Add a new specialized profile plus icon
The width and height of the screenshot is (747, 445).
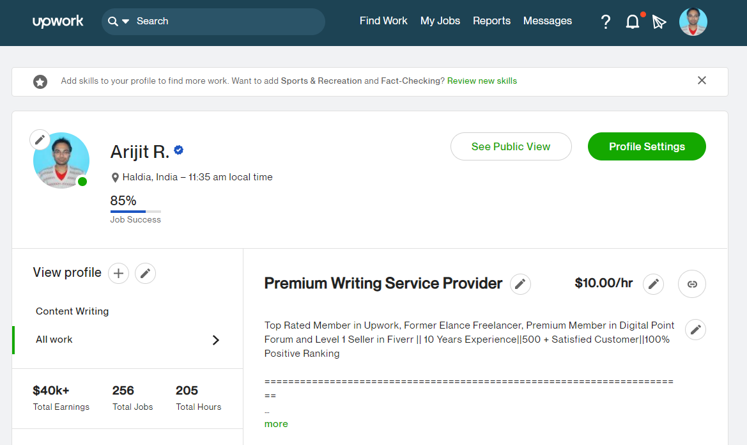[x=118, y=274]
